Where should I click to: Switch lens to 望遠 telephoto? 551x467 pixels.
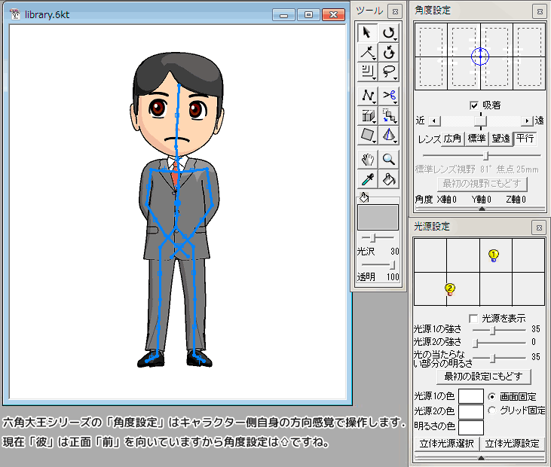click(x=500, y=139)
